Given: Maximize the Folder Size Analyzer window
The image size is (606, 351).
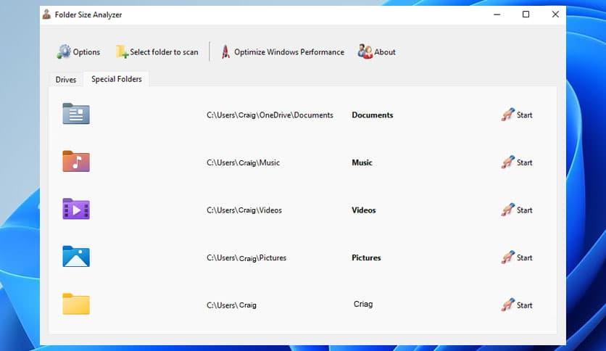Looking at the screenshot, I should (526, 15).
